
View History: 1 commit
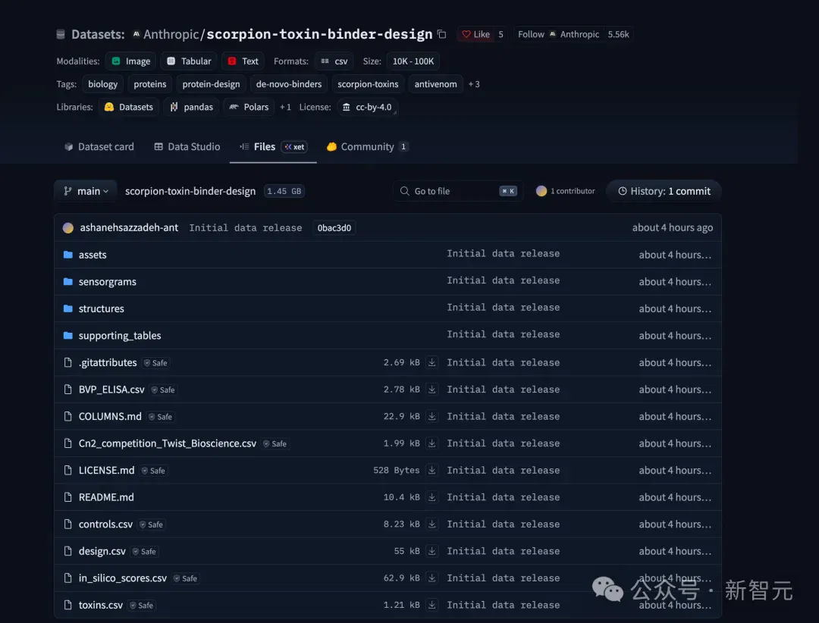664,191
